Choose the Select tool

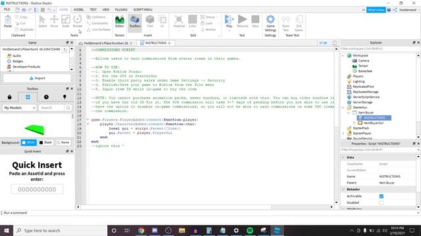click(x=42, y=22)
